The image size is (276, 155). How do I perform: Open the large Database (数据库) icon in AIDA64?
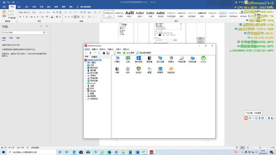(160, 70)
